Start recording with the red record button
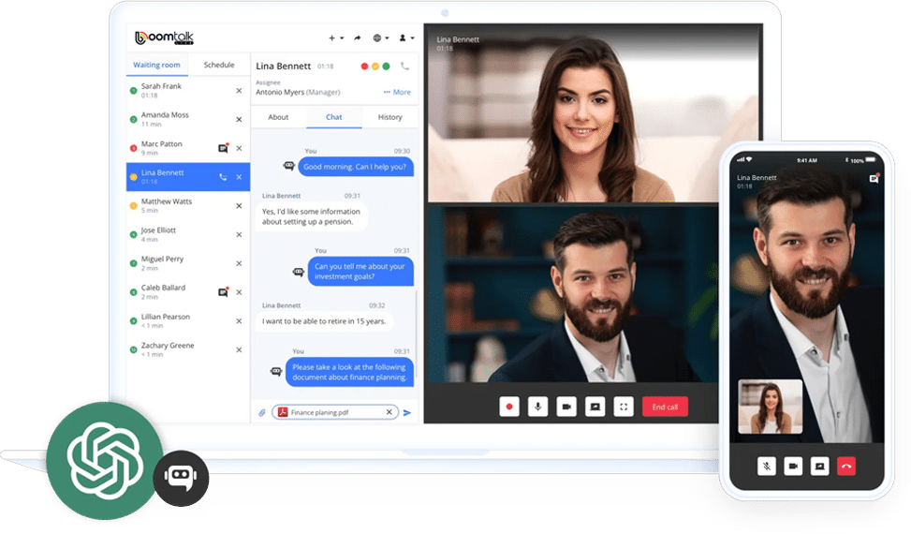This screenshot has width=911, height=534. 509,407
